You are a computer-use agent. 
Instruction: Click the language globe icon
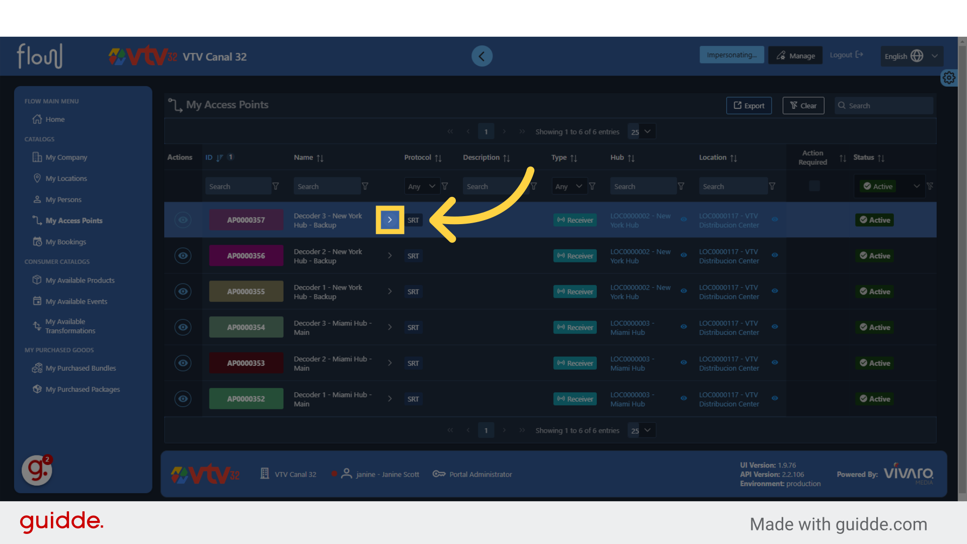pyautogui.click(x=917, y=56)
